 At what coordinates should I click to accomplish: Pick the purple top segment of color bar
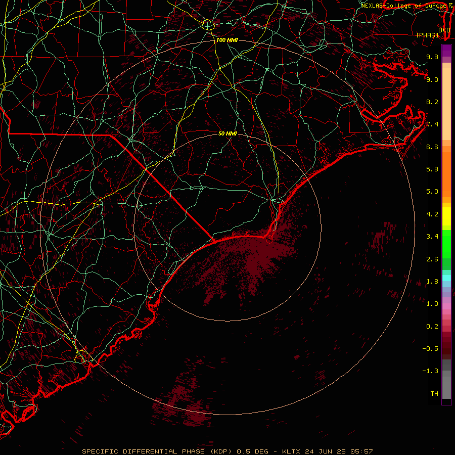446,51
